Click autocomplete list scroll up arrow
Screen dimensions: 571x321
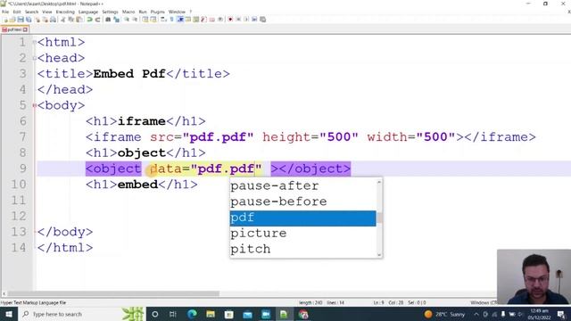pyautogui.click(x=379, y=182)
